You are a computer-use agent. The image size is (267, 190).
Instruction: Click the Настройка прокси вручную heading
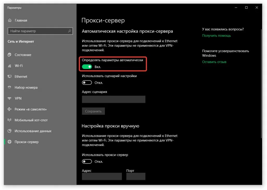(110, 126)
